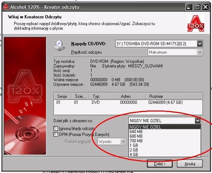This screenshot has height=173, width=212.
Task: Open the Prędkość odczytu Maksimum dropdown
Action: pos(200,52)
